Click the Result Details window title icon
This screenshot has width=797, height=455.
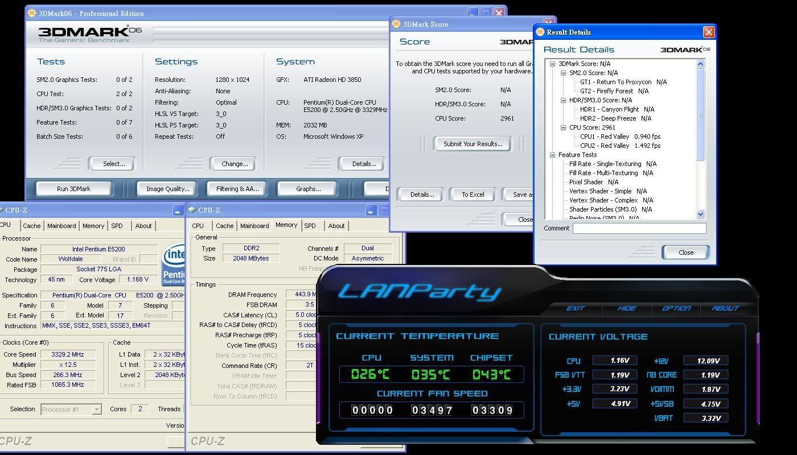tap(540, 32)
